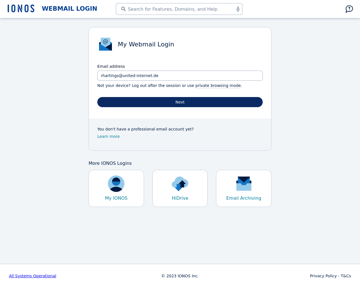
Task: Click the IONOS logo in the header
Action: coord(21,8)
